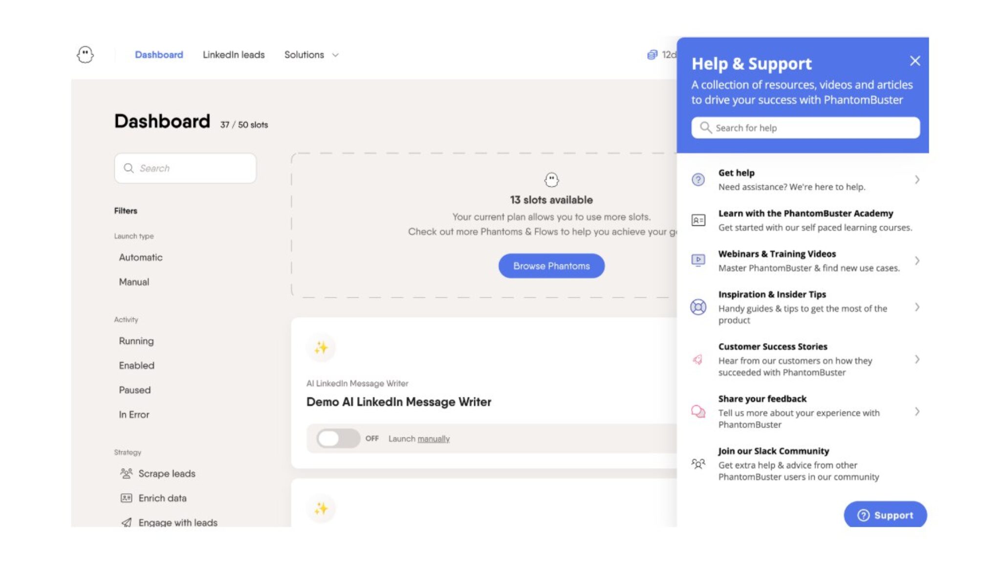Click the sparkle icon on Demo AI LinkedIn Message Writer
This screenshot has width=1001, height=563.
pyautogui.click(x=321, y=348)
